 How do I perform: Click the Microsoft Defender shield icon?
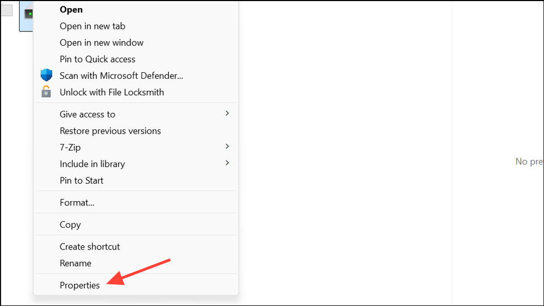click(x=46, y=75)
